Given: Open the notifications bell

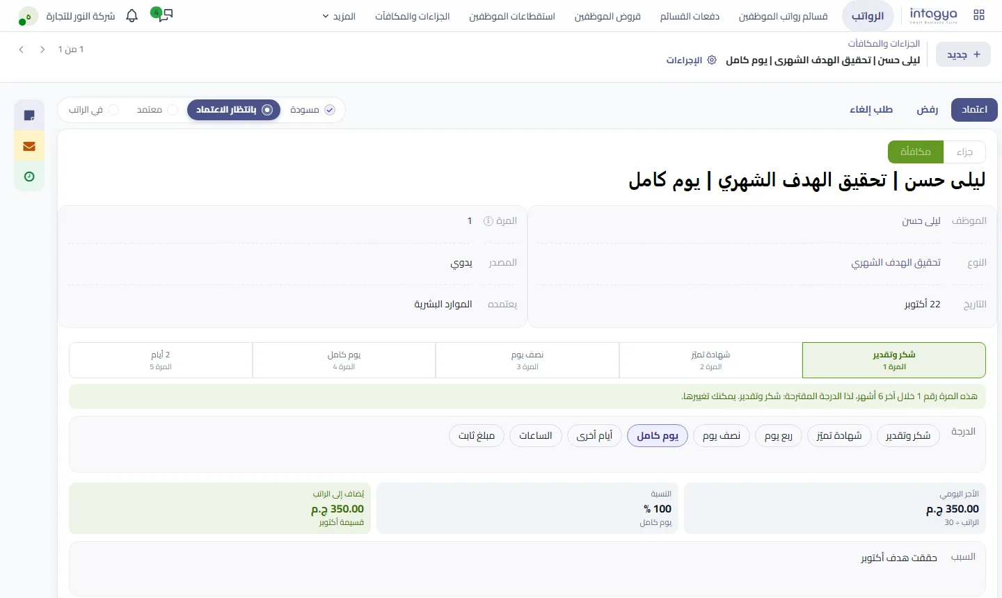Looking at the screenshot, I should [132, 15].
